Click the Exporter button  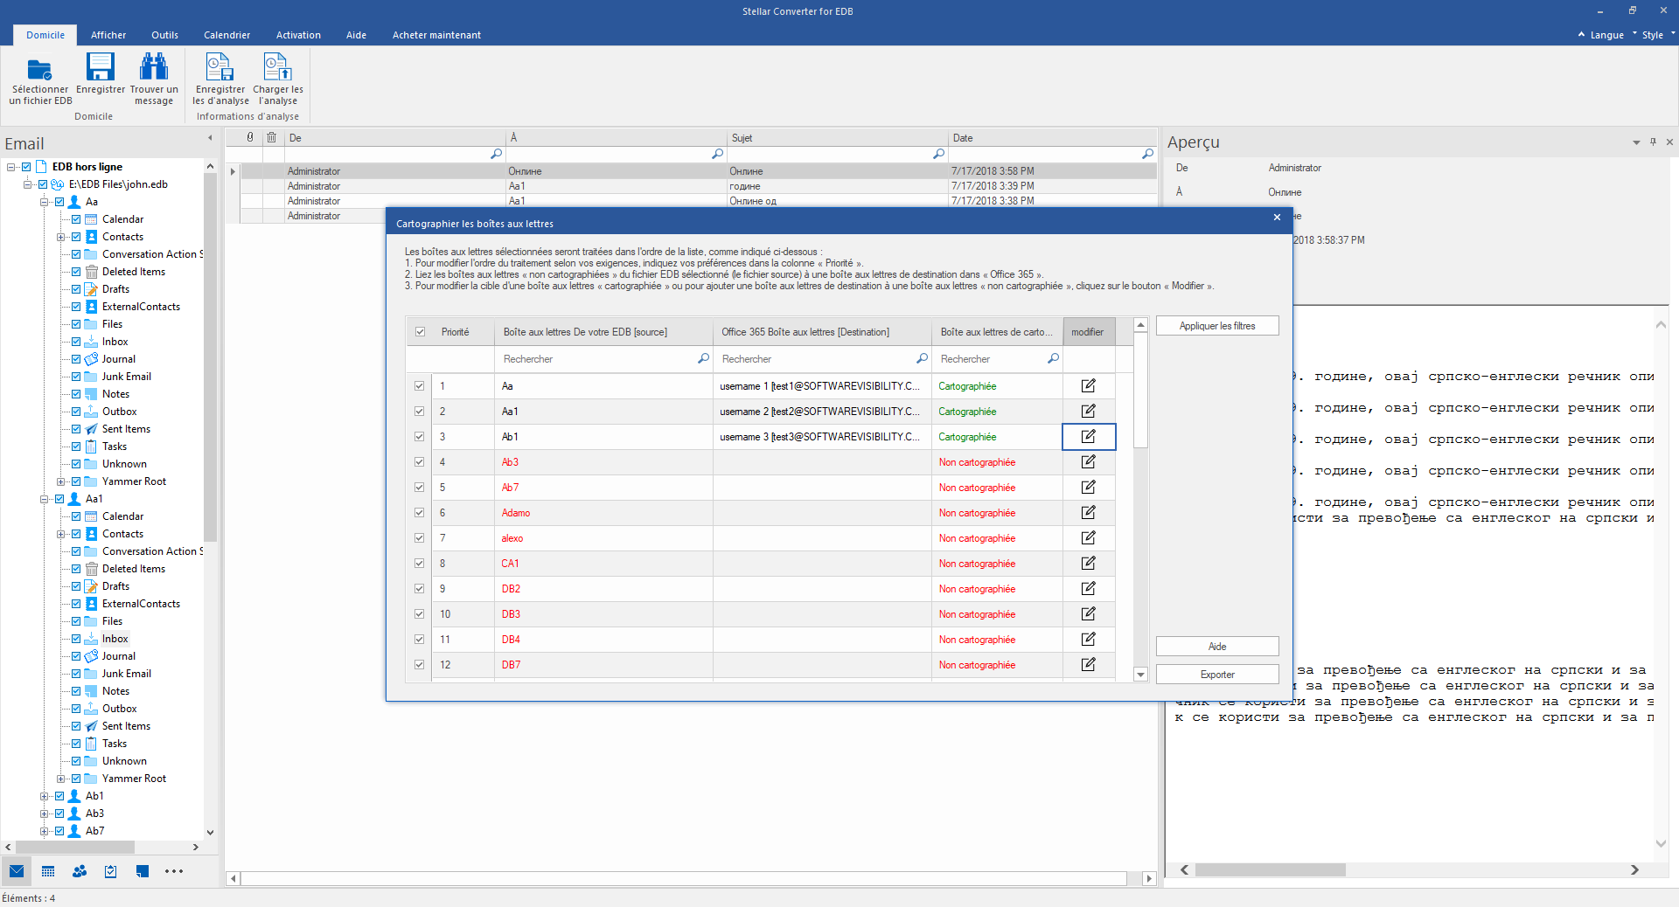coord(1216,675)
